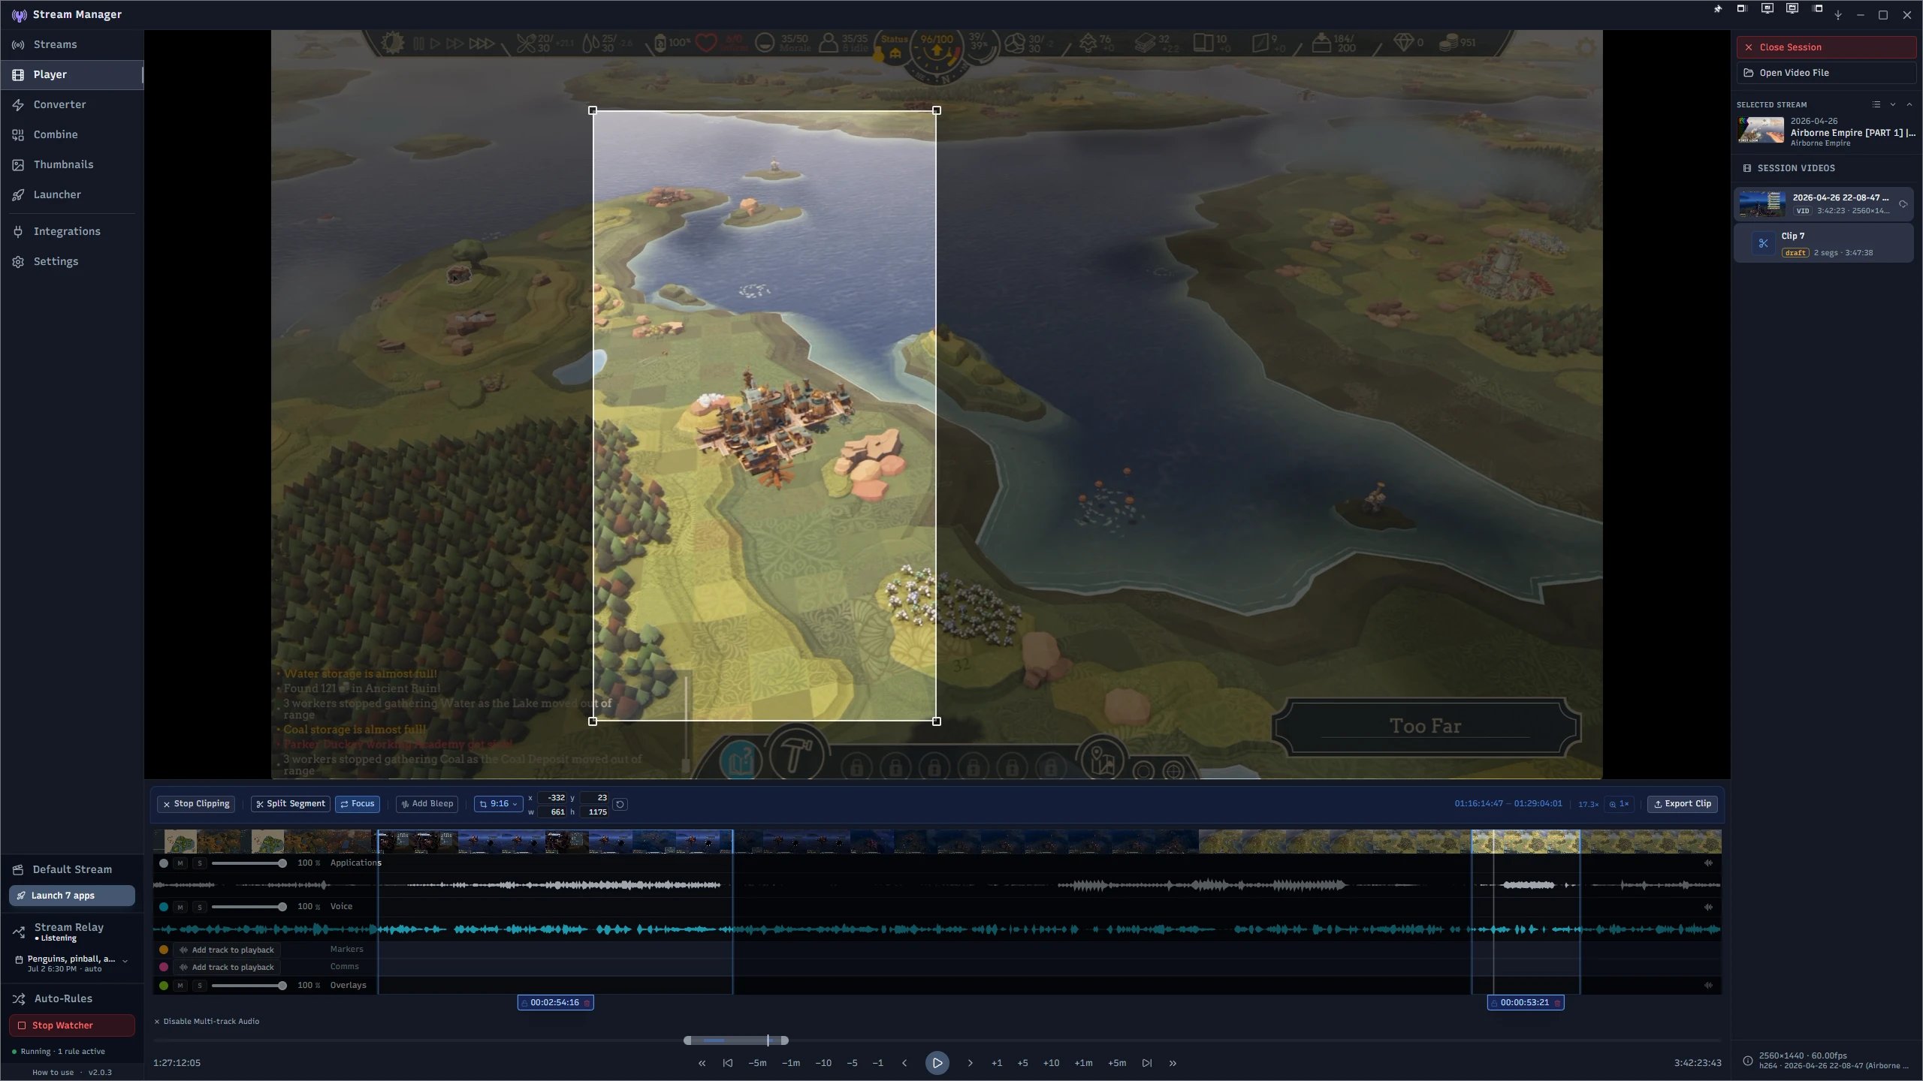The width and height of the screenshot is (1923, 1081).
Task: Solo the Overlays track
Action: coord(200,985)
